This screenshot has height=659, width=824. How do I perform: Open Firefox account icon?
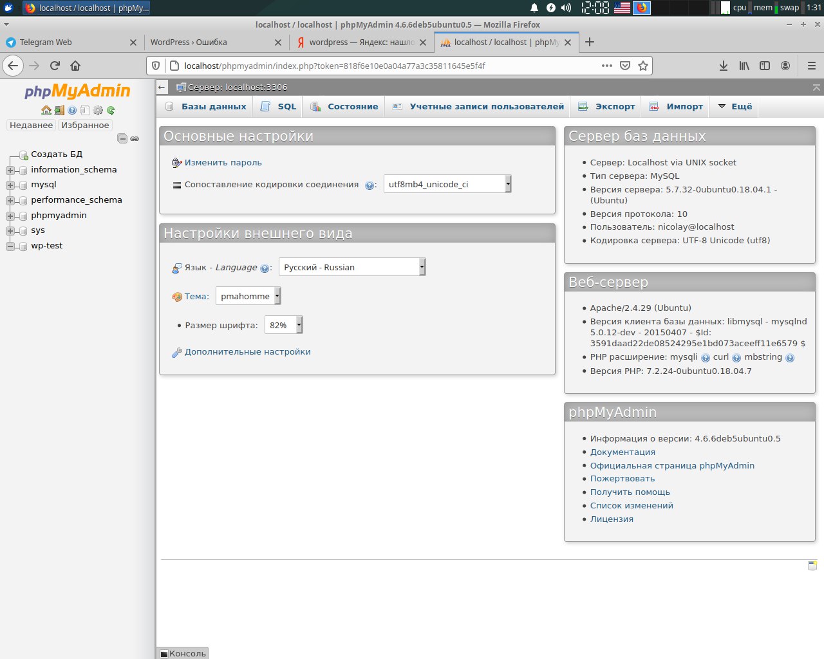785,66
